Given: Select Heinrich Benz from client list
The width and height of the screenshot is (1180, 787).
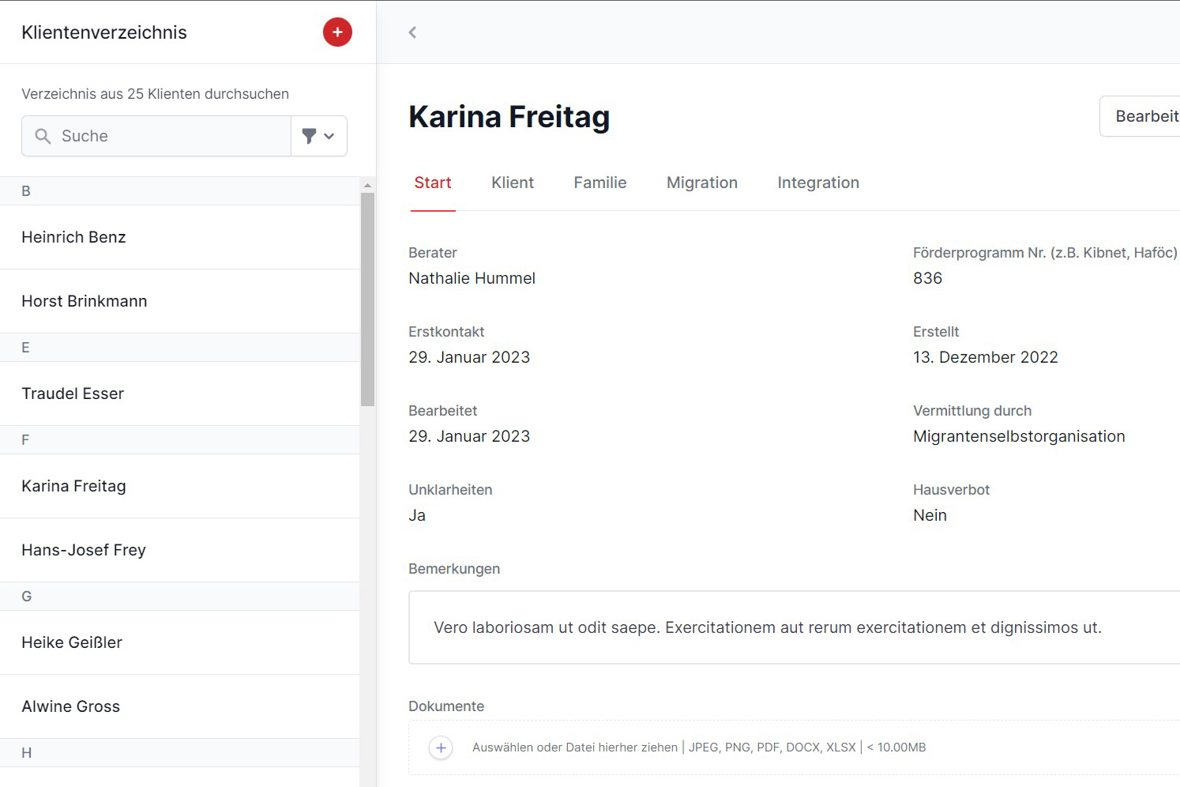Looking at the screenshot, I should [x=73, y=237].
